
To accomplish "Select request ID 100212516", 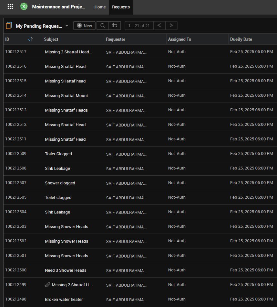I will pos(16,66).
